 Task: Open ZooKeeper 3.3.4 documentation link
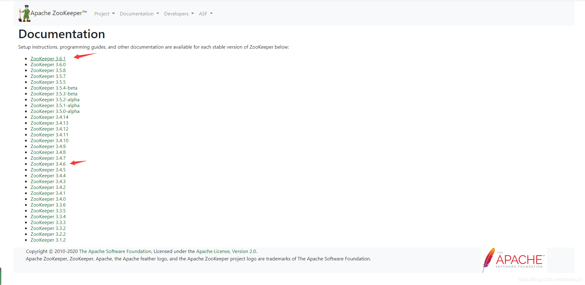(48, 217)
